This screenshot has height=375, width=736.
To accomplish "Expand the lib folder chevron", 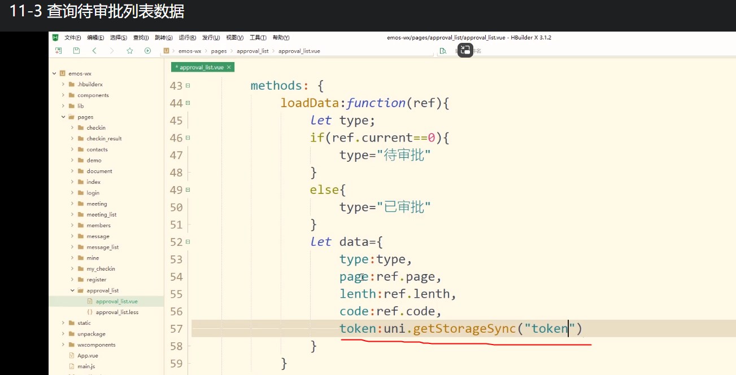I will 63,106.
